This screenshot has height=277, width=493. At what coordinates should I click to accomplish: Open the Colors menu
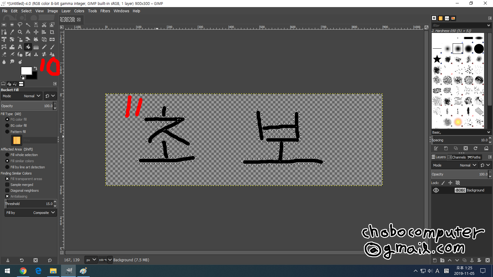point(79,11)
